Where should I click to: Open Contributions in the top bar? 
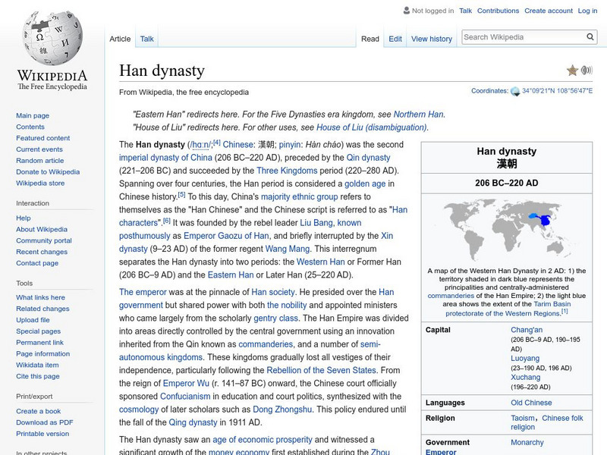click(x=498, y=11)
